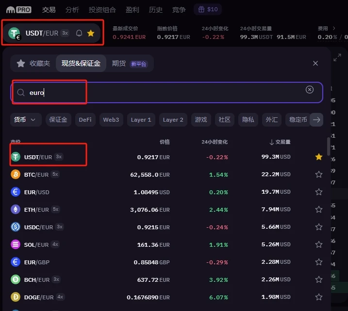The image size is (348, 311).
Task: Favorite the DOGE/EUR row star
Action: (319, 297)
